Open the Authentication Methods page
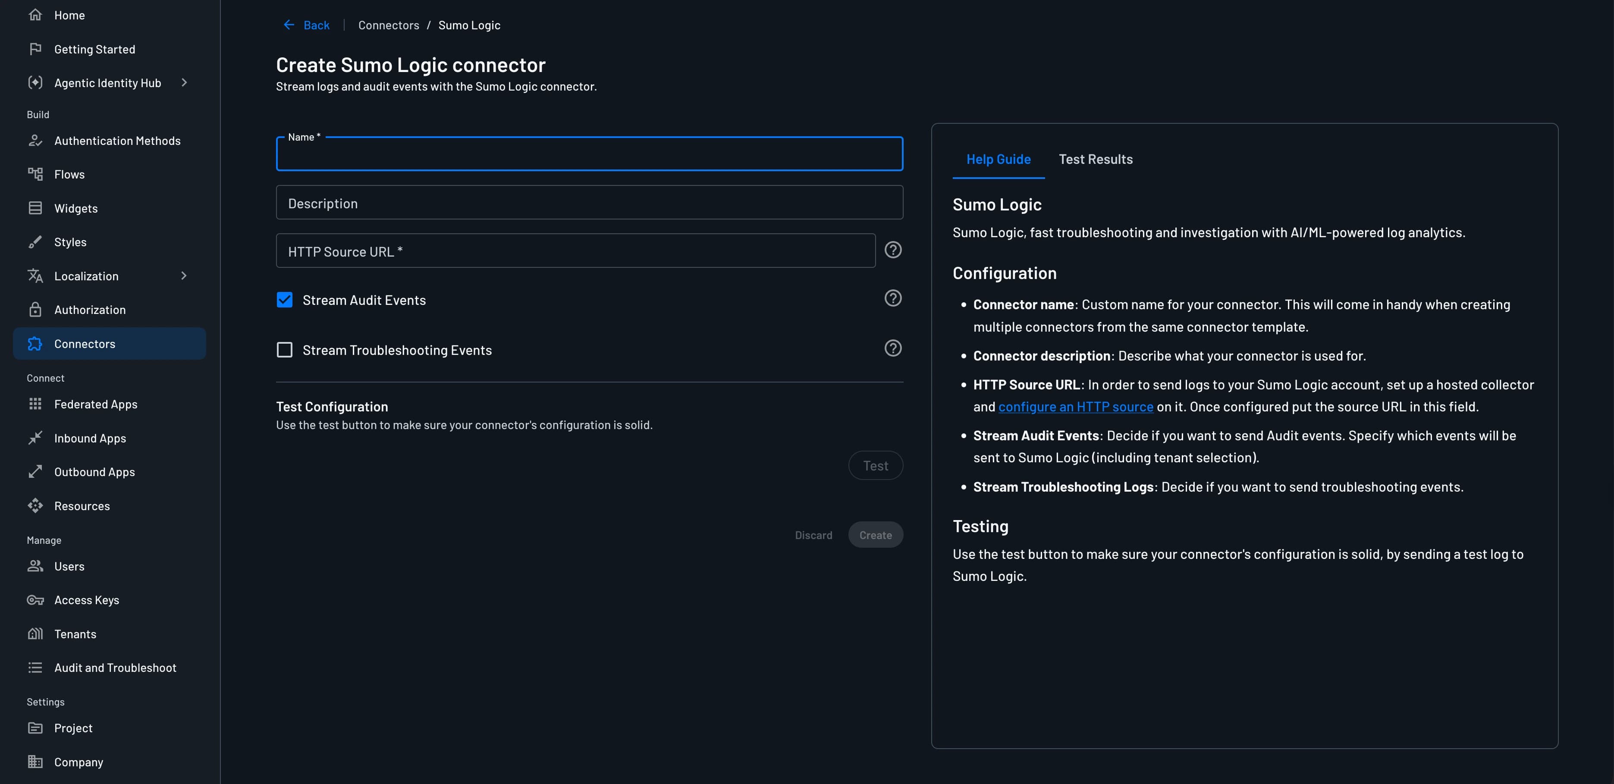The image size is (1614, 784). click(x=110, y=140)
